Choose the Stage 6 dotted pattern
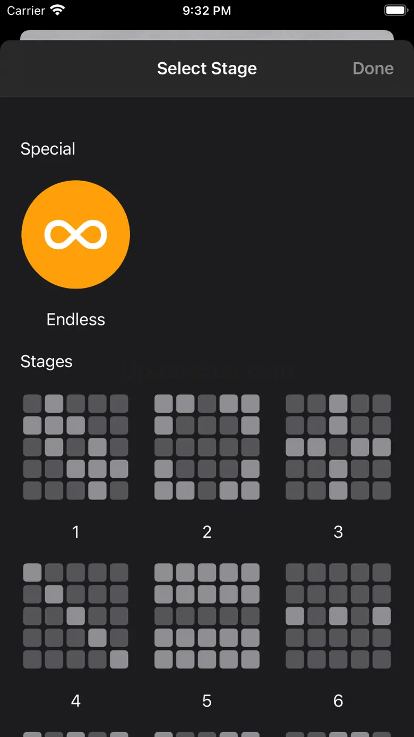Viewport: 414px width, 737px height. (338, 616)
